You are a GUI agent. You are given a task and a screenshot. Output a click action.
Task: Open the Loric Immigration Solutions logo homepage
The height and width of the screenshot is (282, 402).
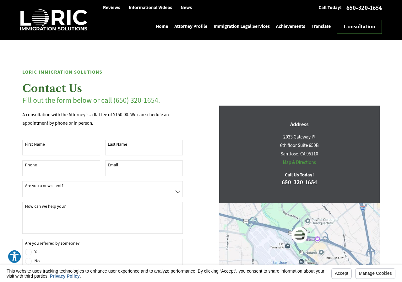53,19
